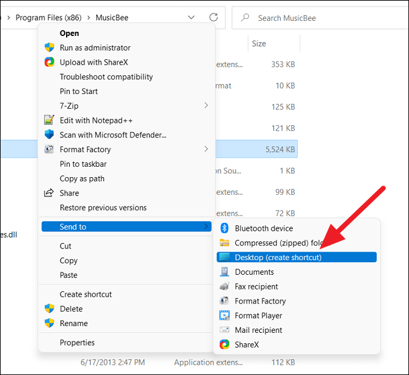Select Pin to taskbar

[83, 164]
